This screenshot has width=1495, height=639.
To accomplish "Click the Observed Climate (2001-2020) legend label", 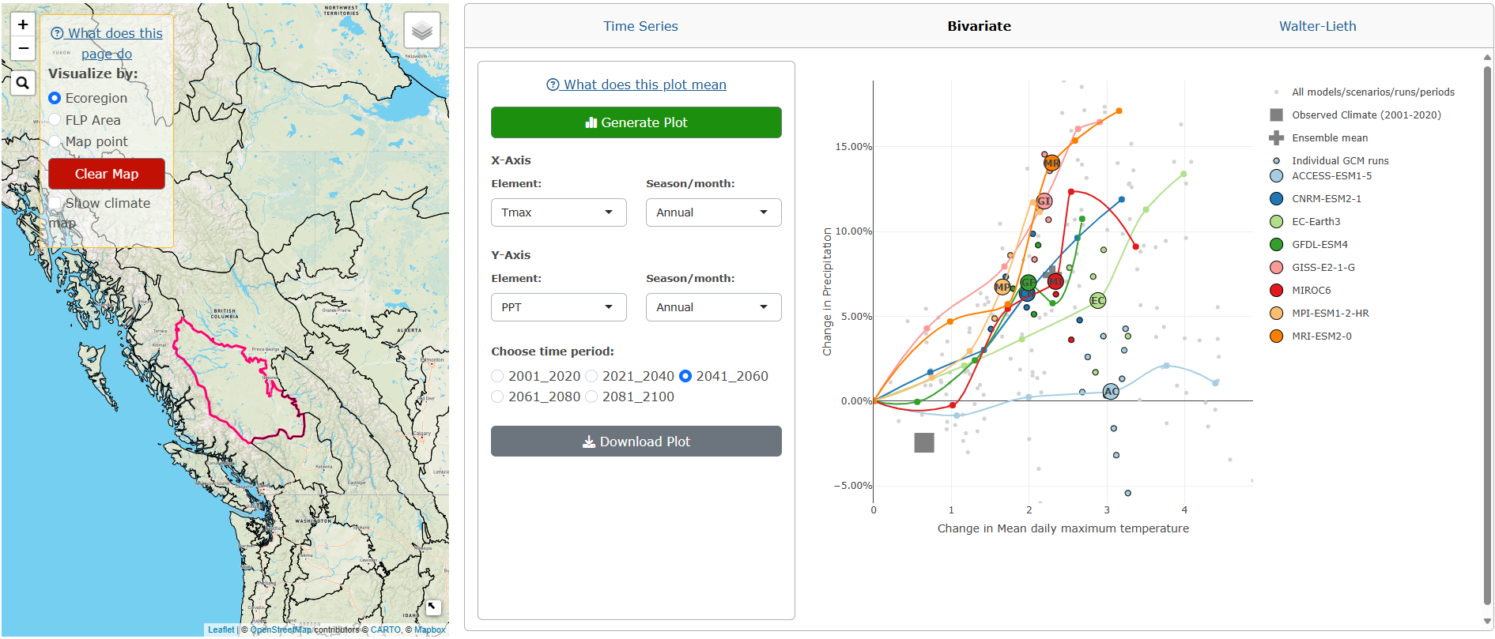I will (1366, 115).
